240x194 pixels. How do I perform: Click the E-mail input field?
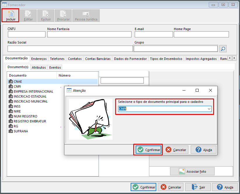pyautogui.click(x=154, y=34)
